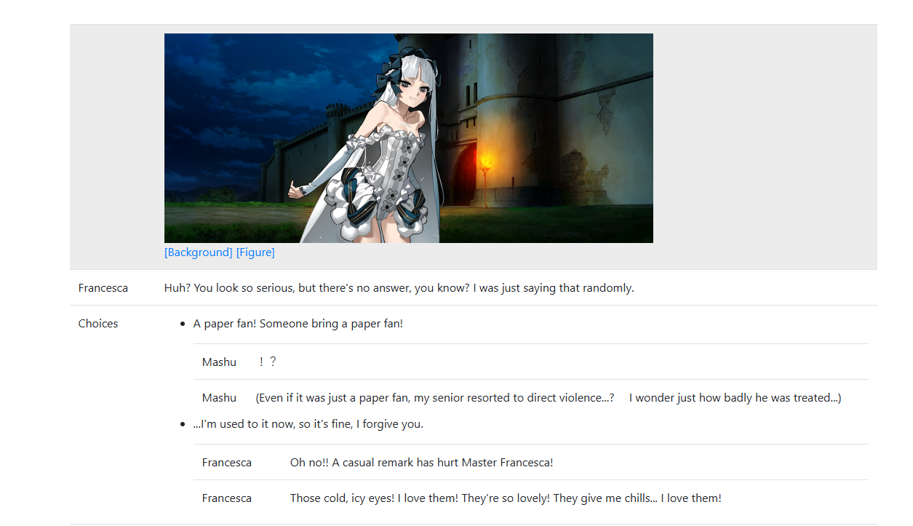
Task: Click the Francesca castle scene image
Action: tap(409, 138)
